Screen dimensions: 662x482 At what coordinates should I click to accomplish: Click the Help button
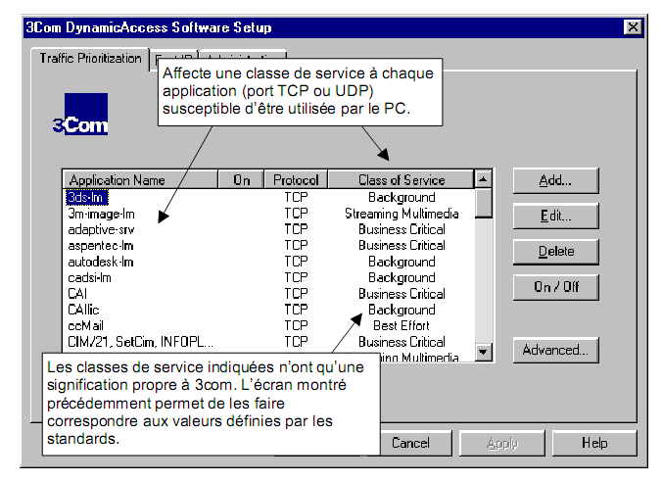(x=594, y=443)
